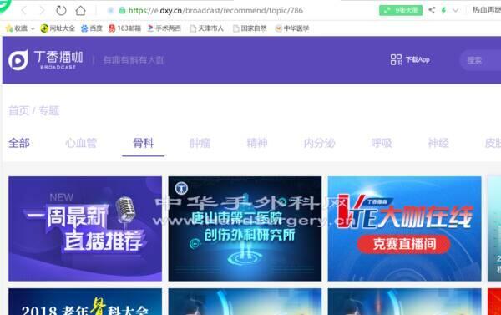This screenshot has height=315, width=501.
Task: Click the 丁香播咖 Broadcast logo
Action: coord(46,60)
